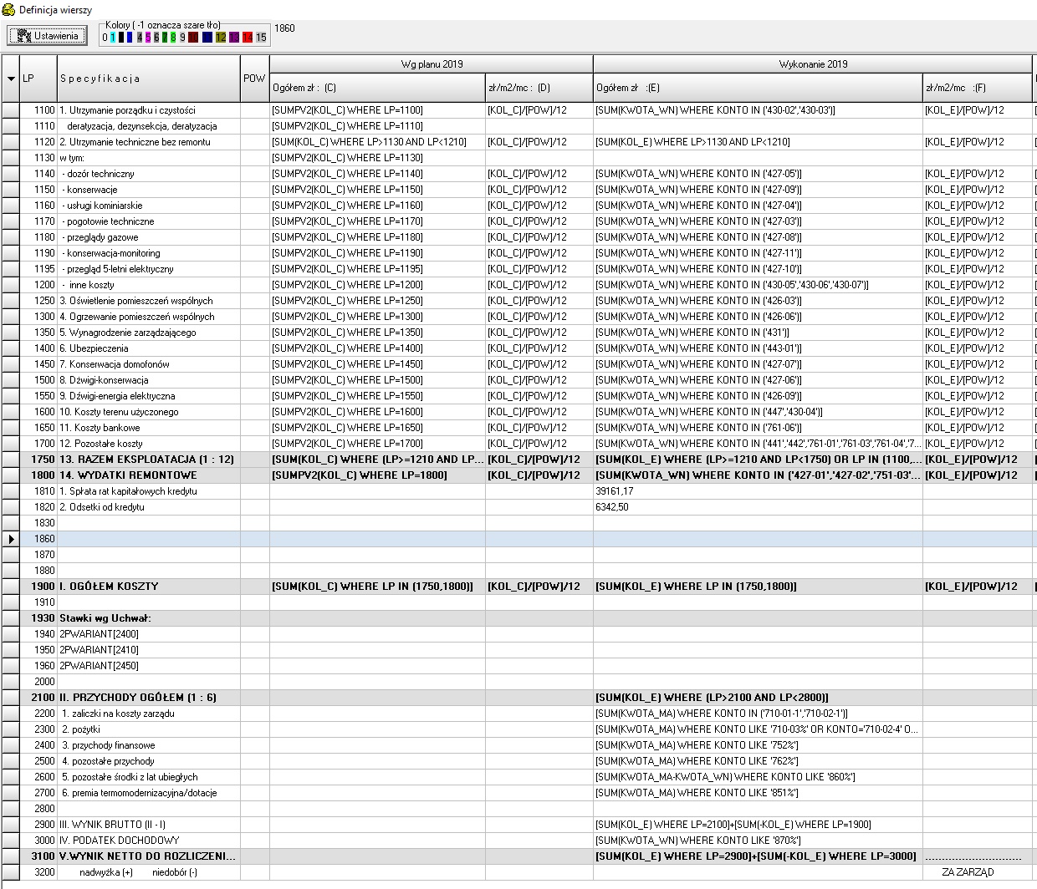Select the '2PWARIANT[2400]' cell
This screenshot has width=1037, height=889.
pyautogui.click(x=149, y=634)
